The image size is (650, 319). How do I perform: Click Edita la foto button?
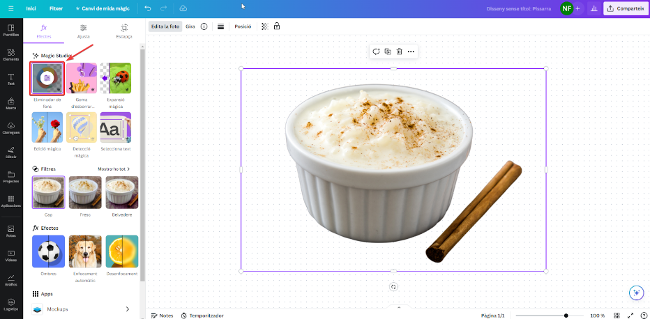[x=165, y=26]
